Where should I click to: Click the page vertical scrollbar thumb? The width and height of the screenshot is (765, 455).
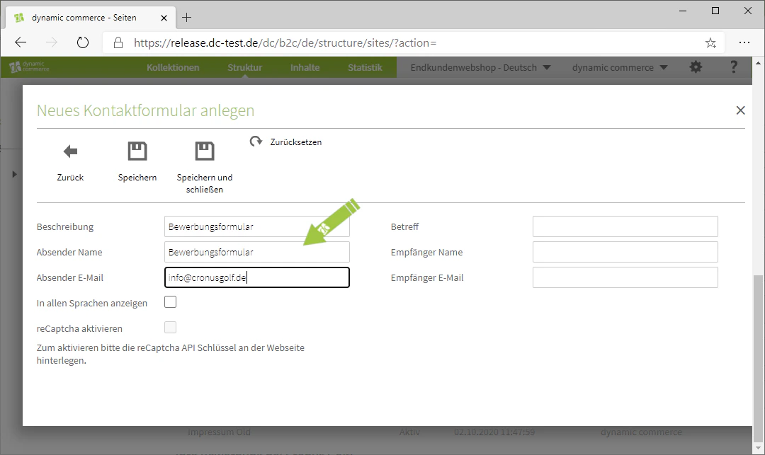point(758,357)
